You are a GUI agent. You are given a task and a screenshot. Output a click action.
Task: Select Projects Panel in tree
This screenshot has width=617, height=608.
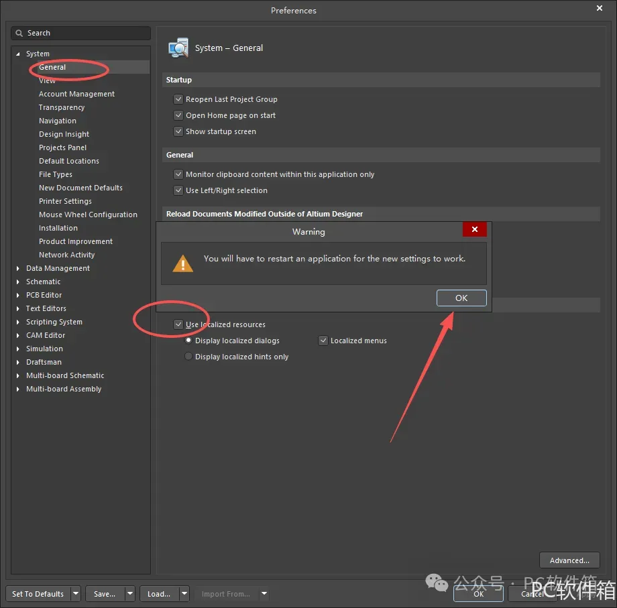pos(62,147)
